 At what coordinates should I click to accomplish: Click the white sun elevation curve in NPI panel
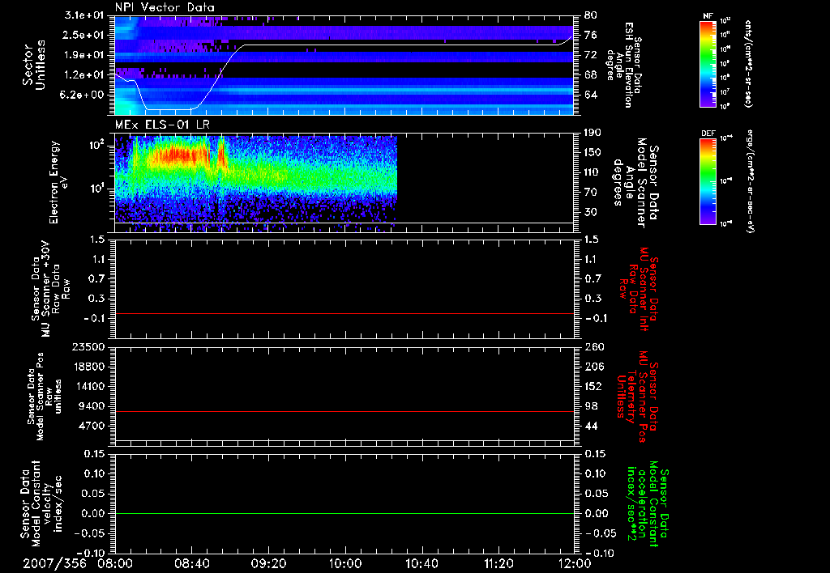tap(402, 45)
